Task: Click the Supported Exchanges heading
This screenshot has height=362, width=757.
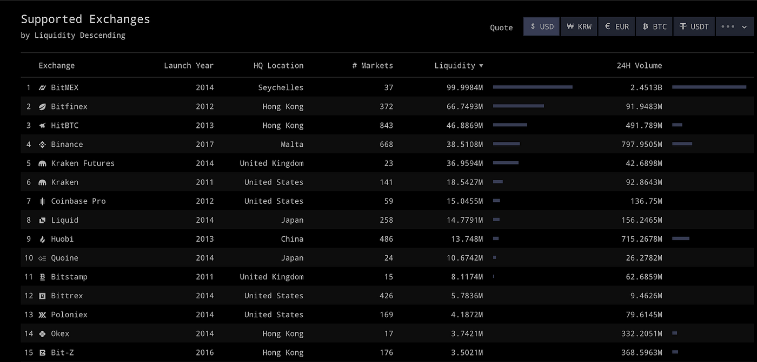Action: [x=85, y=19]
